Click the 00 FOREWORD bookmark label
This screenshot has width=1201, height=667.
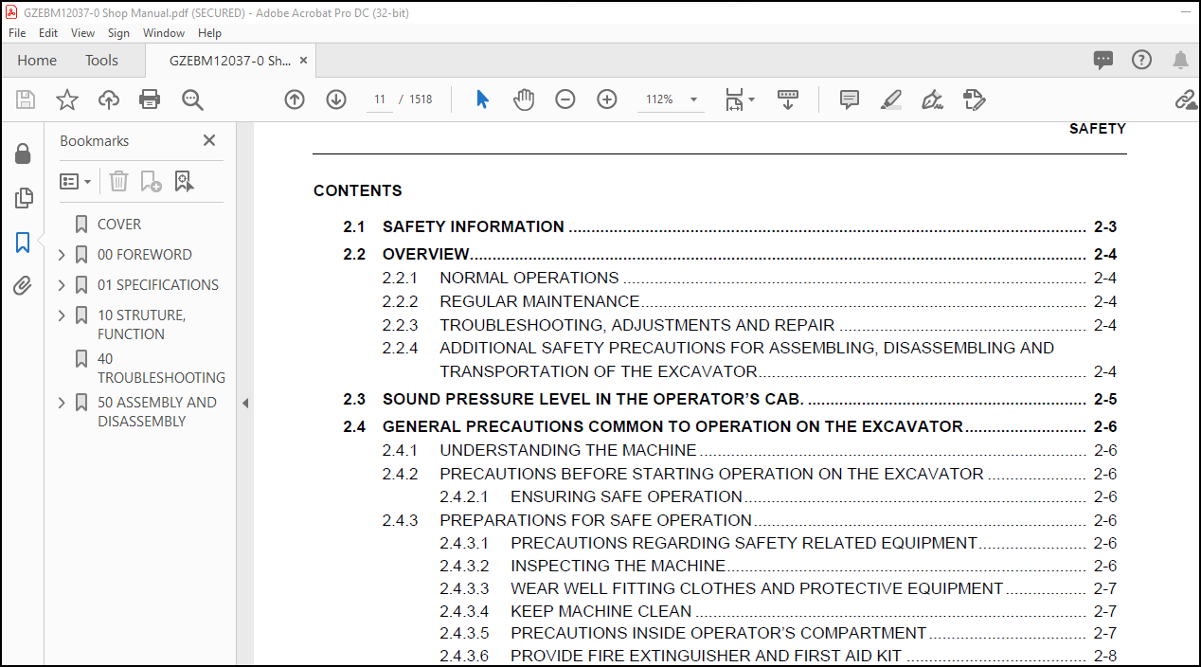pos(145,255)
